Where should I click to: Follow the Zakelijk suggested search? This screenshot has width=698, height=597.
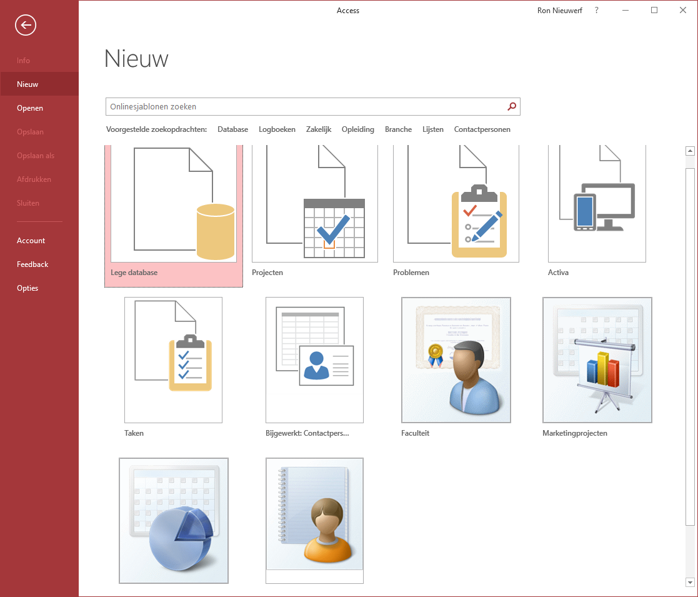[x=319, y=129]
